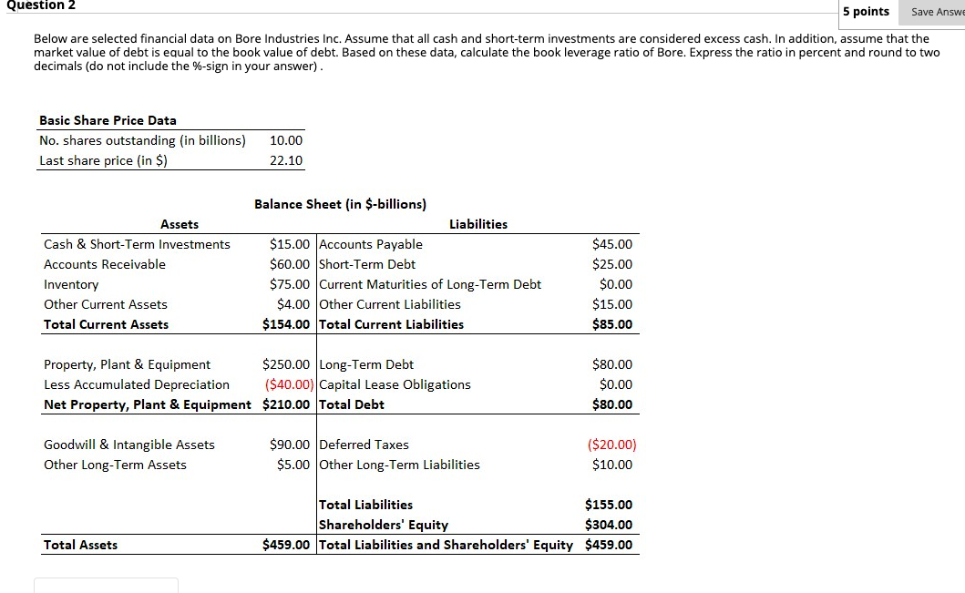Click the 5 points label
The height and width of the screenshot is (593, 965).
(x=864, y=12)
